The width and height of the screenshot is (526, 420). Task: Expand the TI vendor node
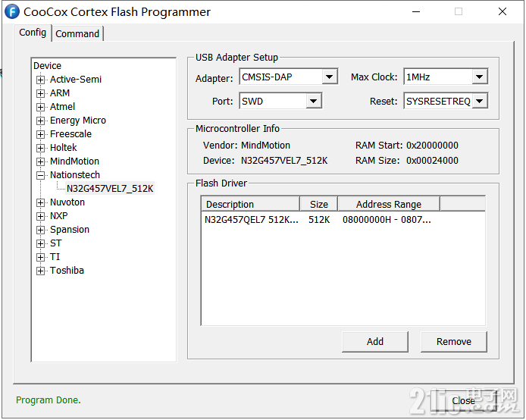point(41,257)
